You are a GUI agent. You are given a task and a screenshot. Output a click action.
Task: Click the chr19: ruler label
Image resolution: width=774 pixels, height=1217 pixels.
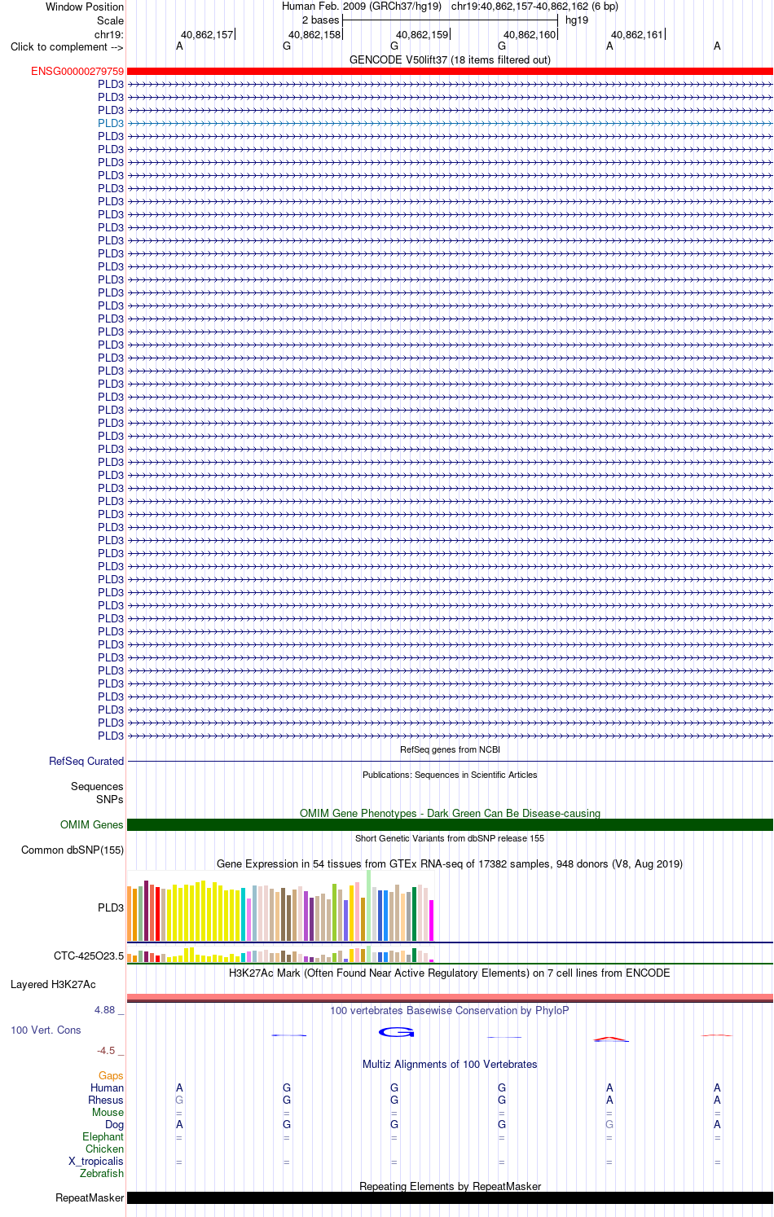click(109, 35)
